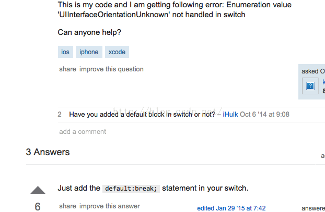Click improve this answer link
Screen dimensions: 325x212
(109, 206)
